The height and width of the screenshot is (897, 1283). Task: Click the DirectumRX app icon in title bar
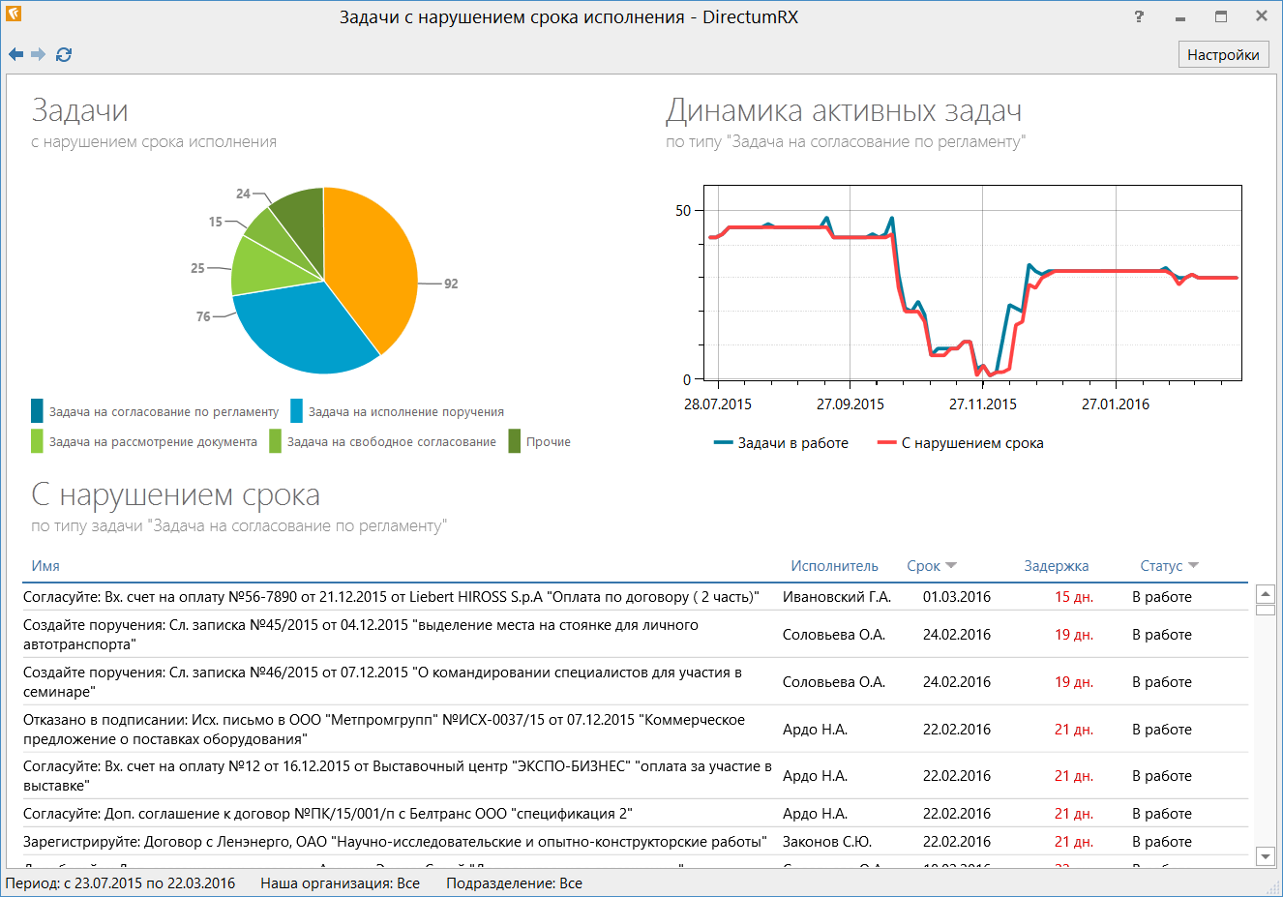coord(14,15)
